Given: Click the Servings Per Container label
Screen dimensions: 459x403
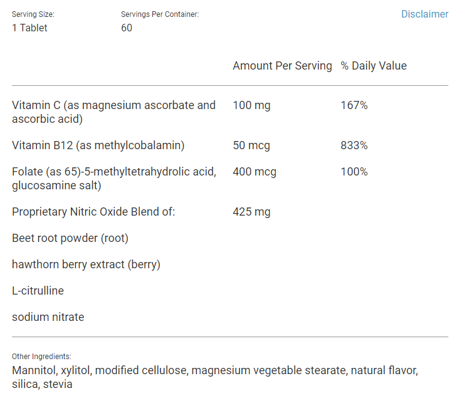Looking at the screenshot, I should pyautogui.click(x=160, y=14).
